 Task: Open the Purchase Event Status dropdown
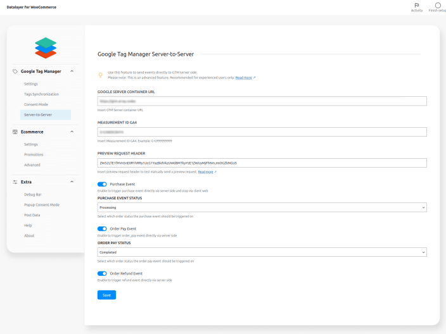click(262, 207)
